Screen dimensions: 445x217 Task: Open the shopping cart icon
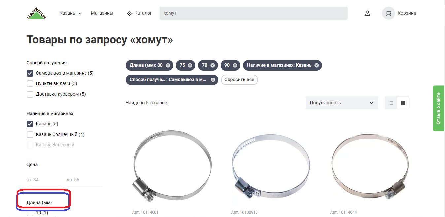tap(388, 13)
